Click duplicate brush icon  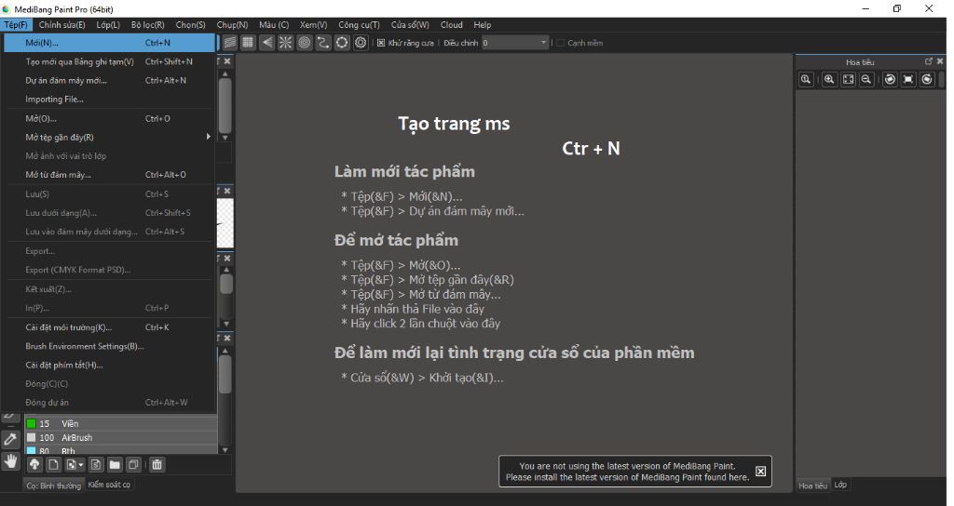click(x=133, y=465)
